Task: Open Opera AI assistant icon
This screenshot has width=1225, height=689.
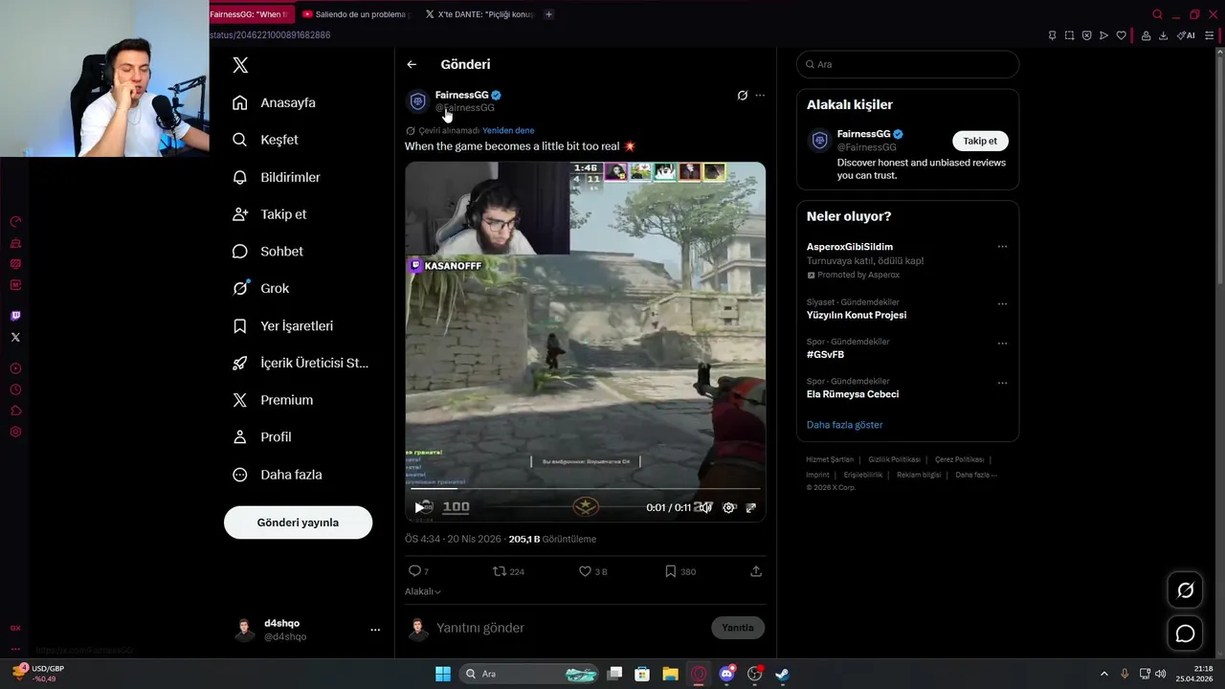Action: 1186,35
